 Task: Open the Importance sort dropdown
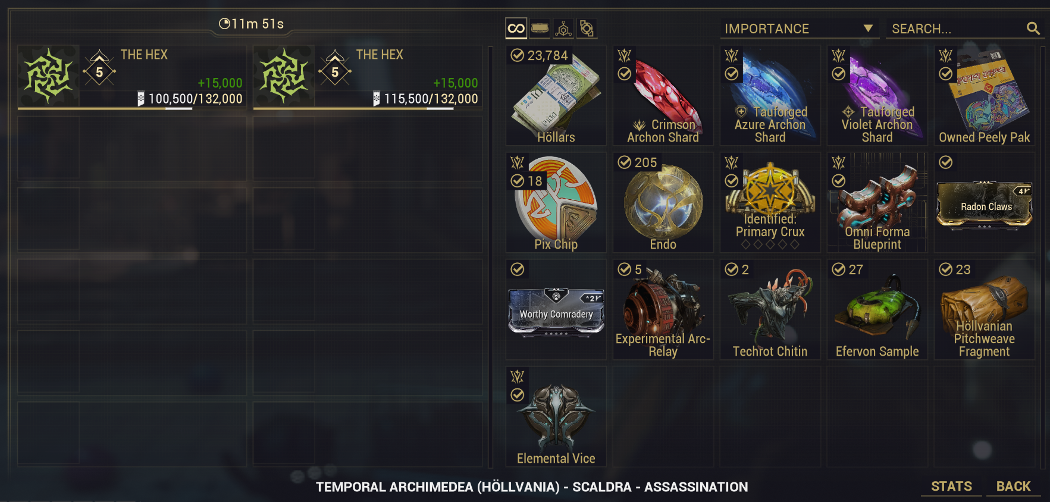click(x=800, y=29)
